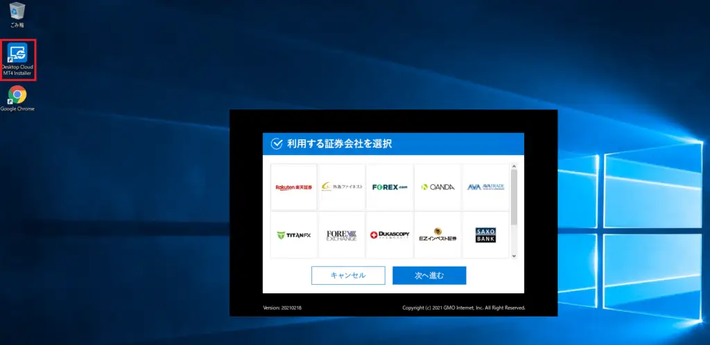Image resolution: width=710 pixels, height=345 pixels.
Task: Click the broker list scrollbar thumb
Action: (514, 197)
